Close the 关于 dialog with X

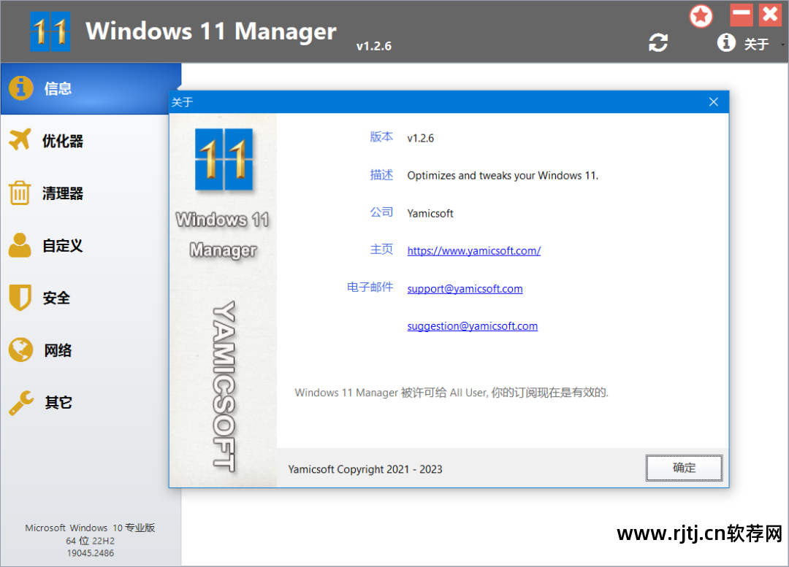pyautogui.click(x=714, y=102)
